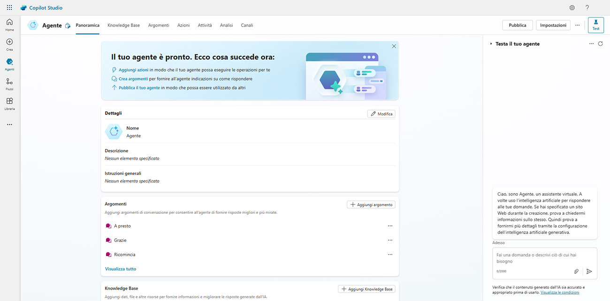Open the Copilot icon next to Agente name

coord(67,25)
